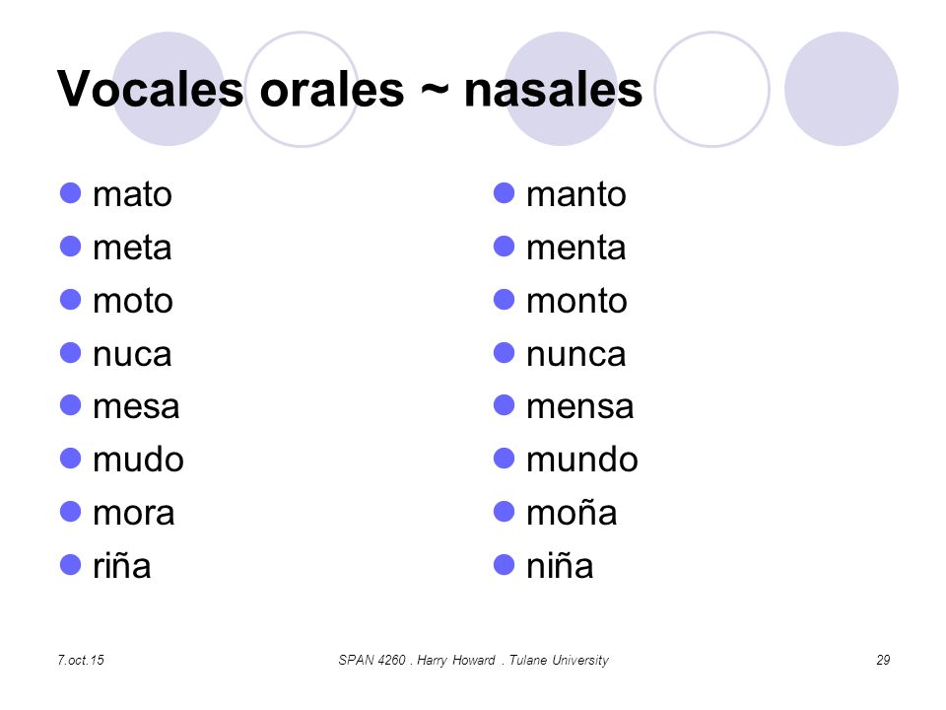Select the word 'mato' in left column
Viewport: 946px width, 710px height.
pyautogui.click(x=133, y=194)
